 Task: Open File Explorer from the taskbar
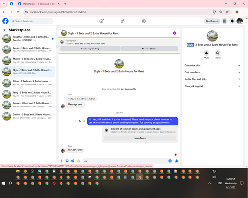tap(18, 171)
